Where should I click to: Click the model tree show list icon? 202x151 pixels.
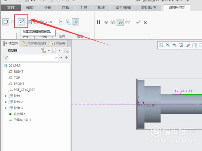pos(54,51)
